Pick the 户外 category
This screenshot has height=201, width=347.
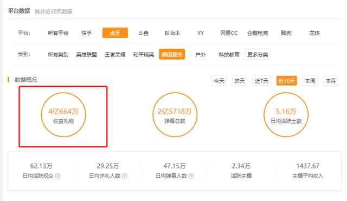201,54
